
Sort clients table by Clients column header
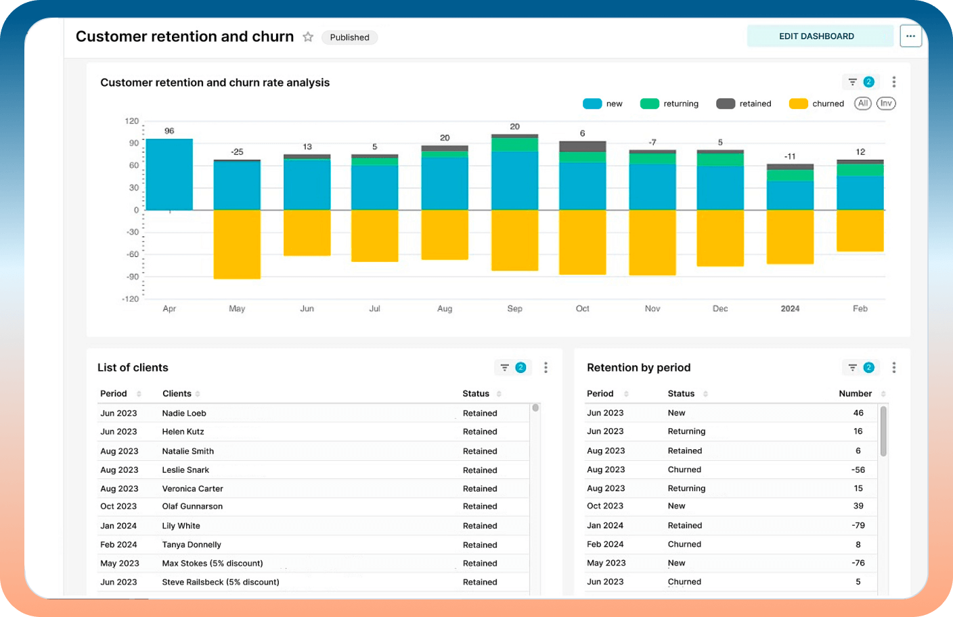point(177,394)
